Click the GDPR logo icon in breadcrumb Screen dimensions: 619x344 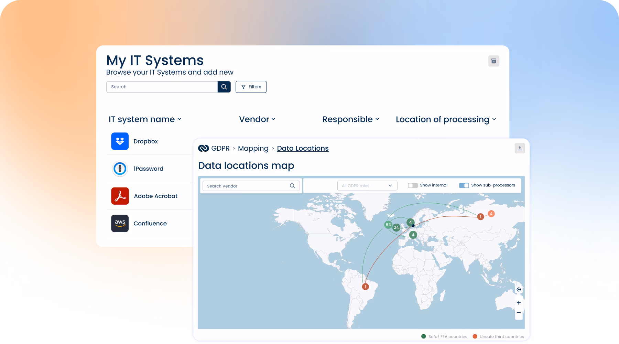coord(204,148)
